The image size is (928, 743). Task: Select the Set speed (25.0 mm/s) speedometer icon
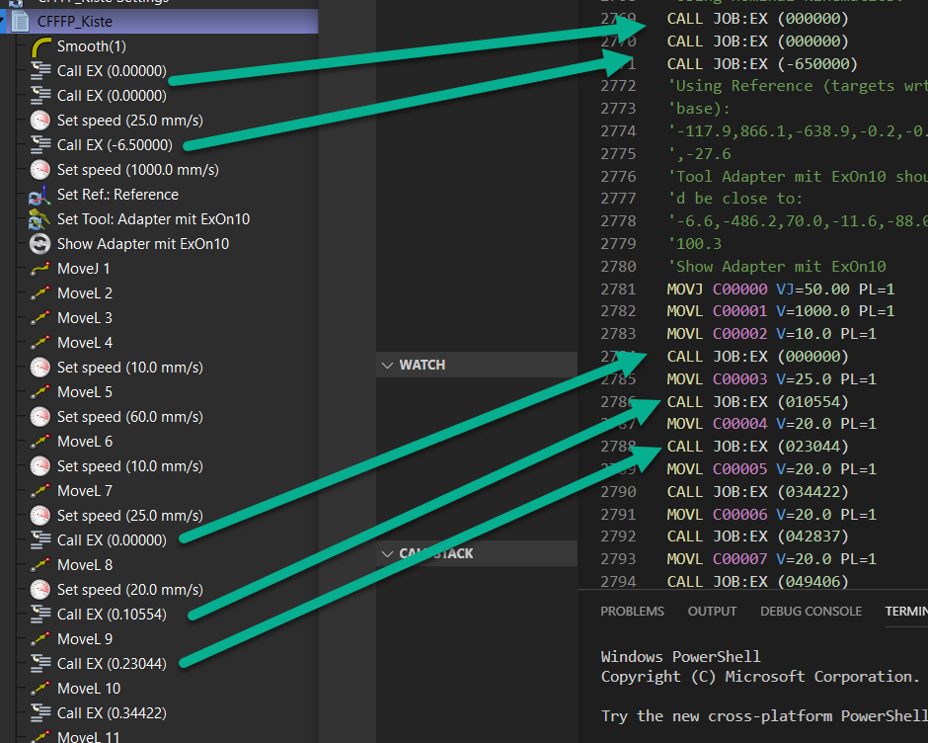(x=40, y=121)
